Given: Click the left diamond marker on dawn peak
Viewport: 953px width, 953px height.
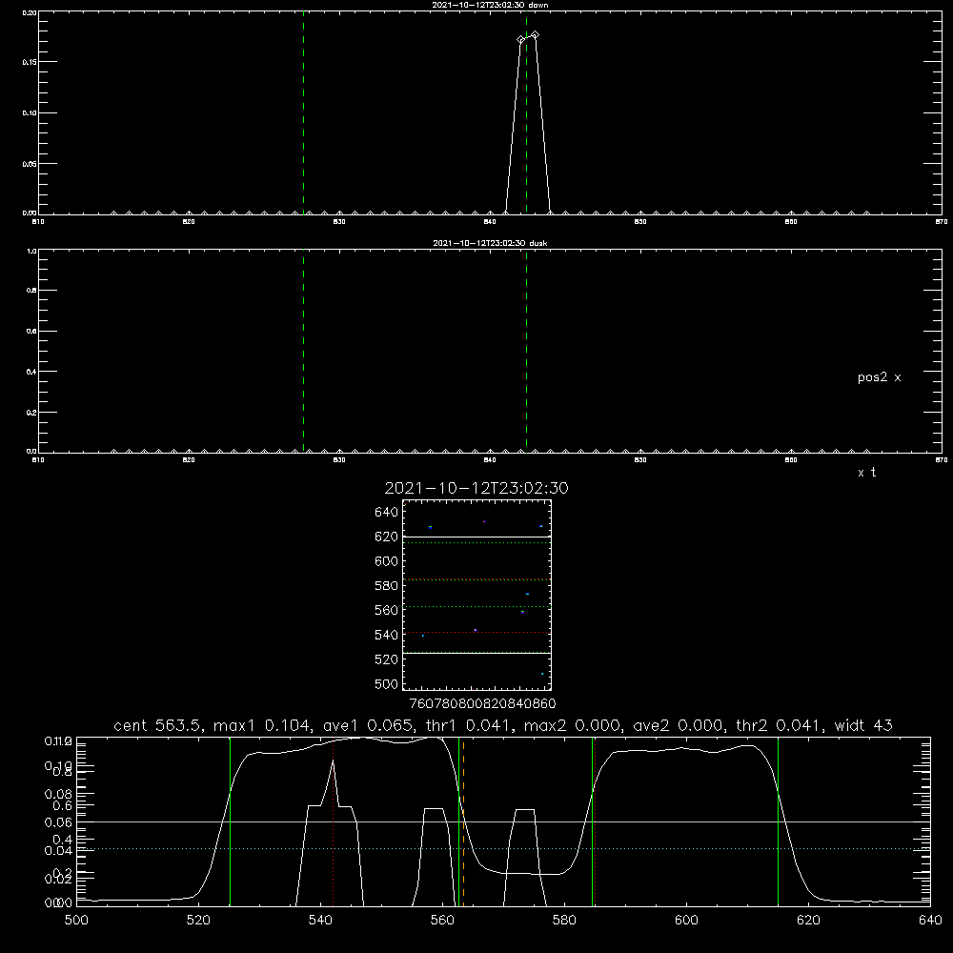Looking at the screenshot, I should pyautogui.click(x=520, y=39).
